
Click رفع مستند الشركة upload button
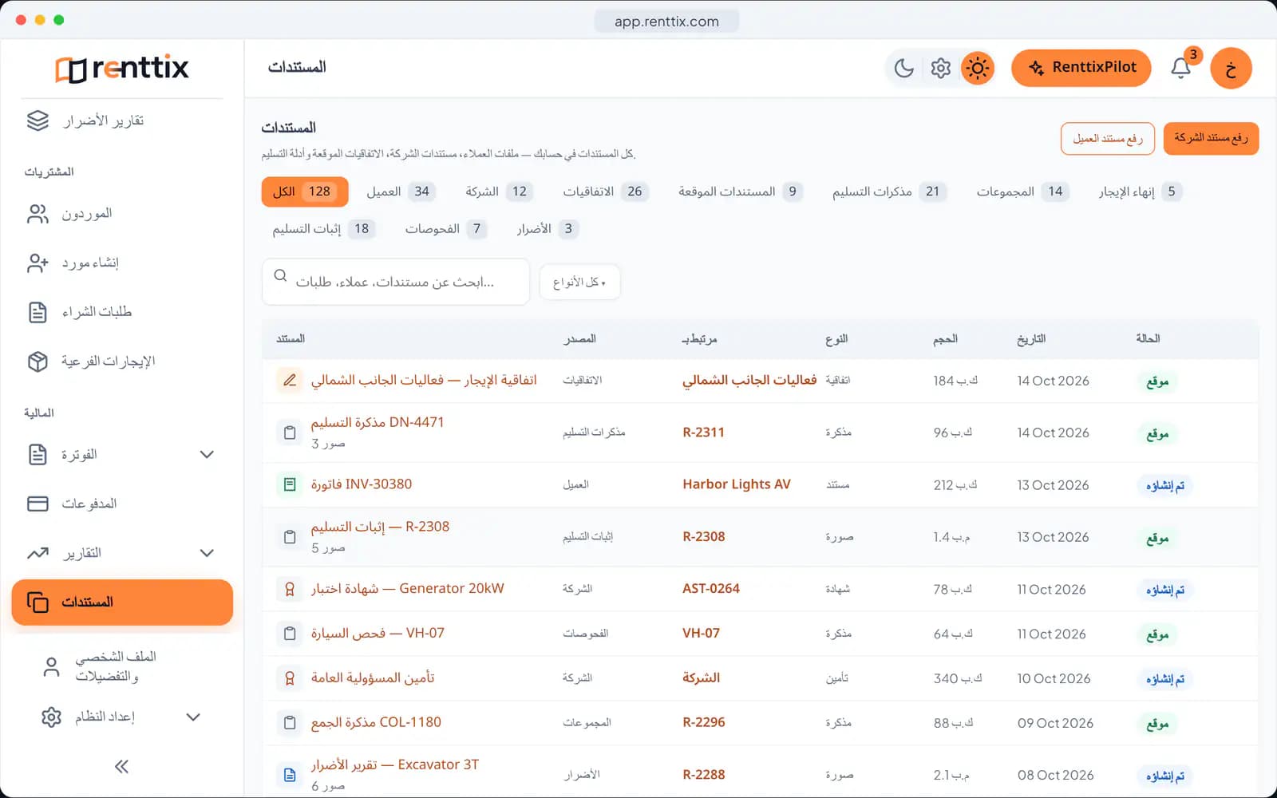pyautogui.click(x=1211, y=139)
